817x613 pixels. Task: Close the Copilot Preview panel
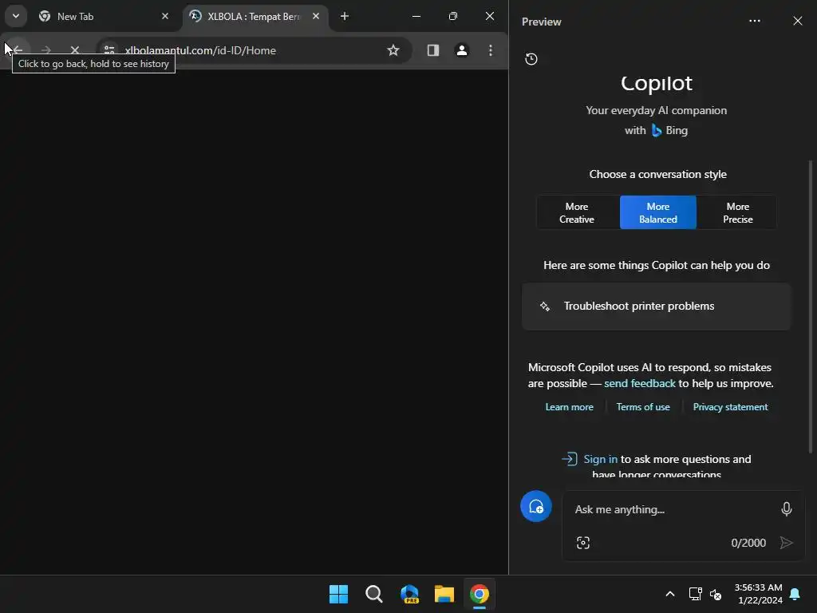797,21
